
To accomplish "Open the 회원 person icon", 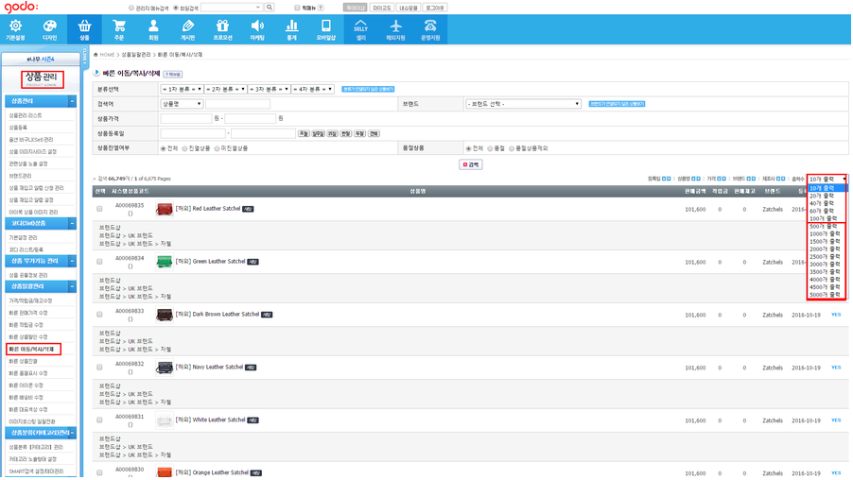I will [x=153, y=28].
